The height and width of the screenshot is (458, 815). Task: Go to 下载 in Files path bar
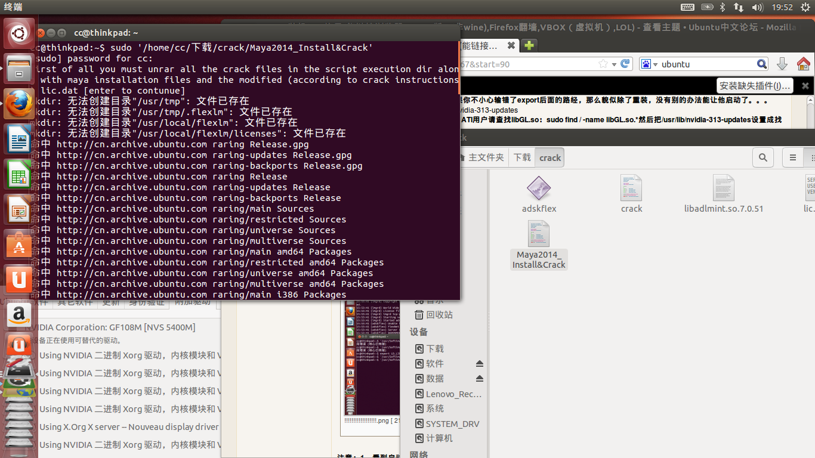(522, 157)
